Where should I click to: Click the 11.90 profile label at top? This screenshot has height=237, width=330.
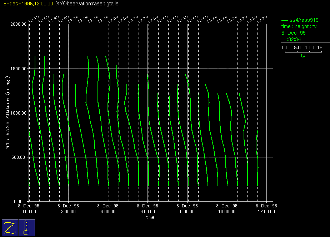click(53, 19)
